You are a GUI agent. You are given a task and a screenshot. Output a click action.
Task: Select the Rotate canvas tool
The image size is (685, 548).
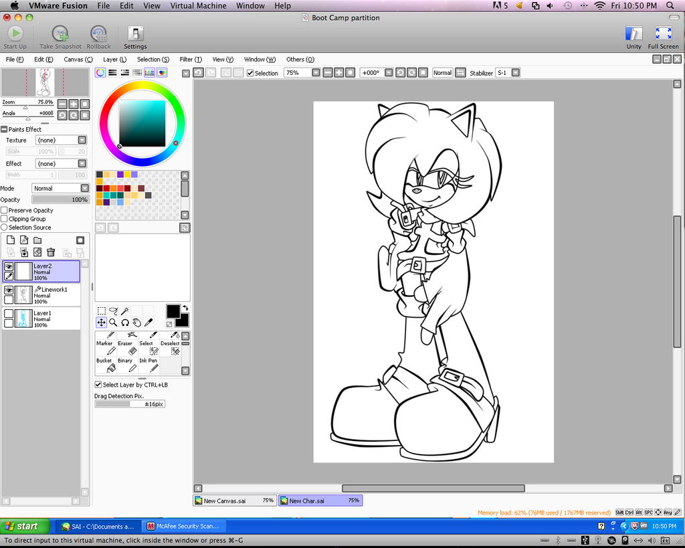pos(125,323)
